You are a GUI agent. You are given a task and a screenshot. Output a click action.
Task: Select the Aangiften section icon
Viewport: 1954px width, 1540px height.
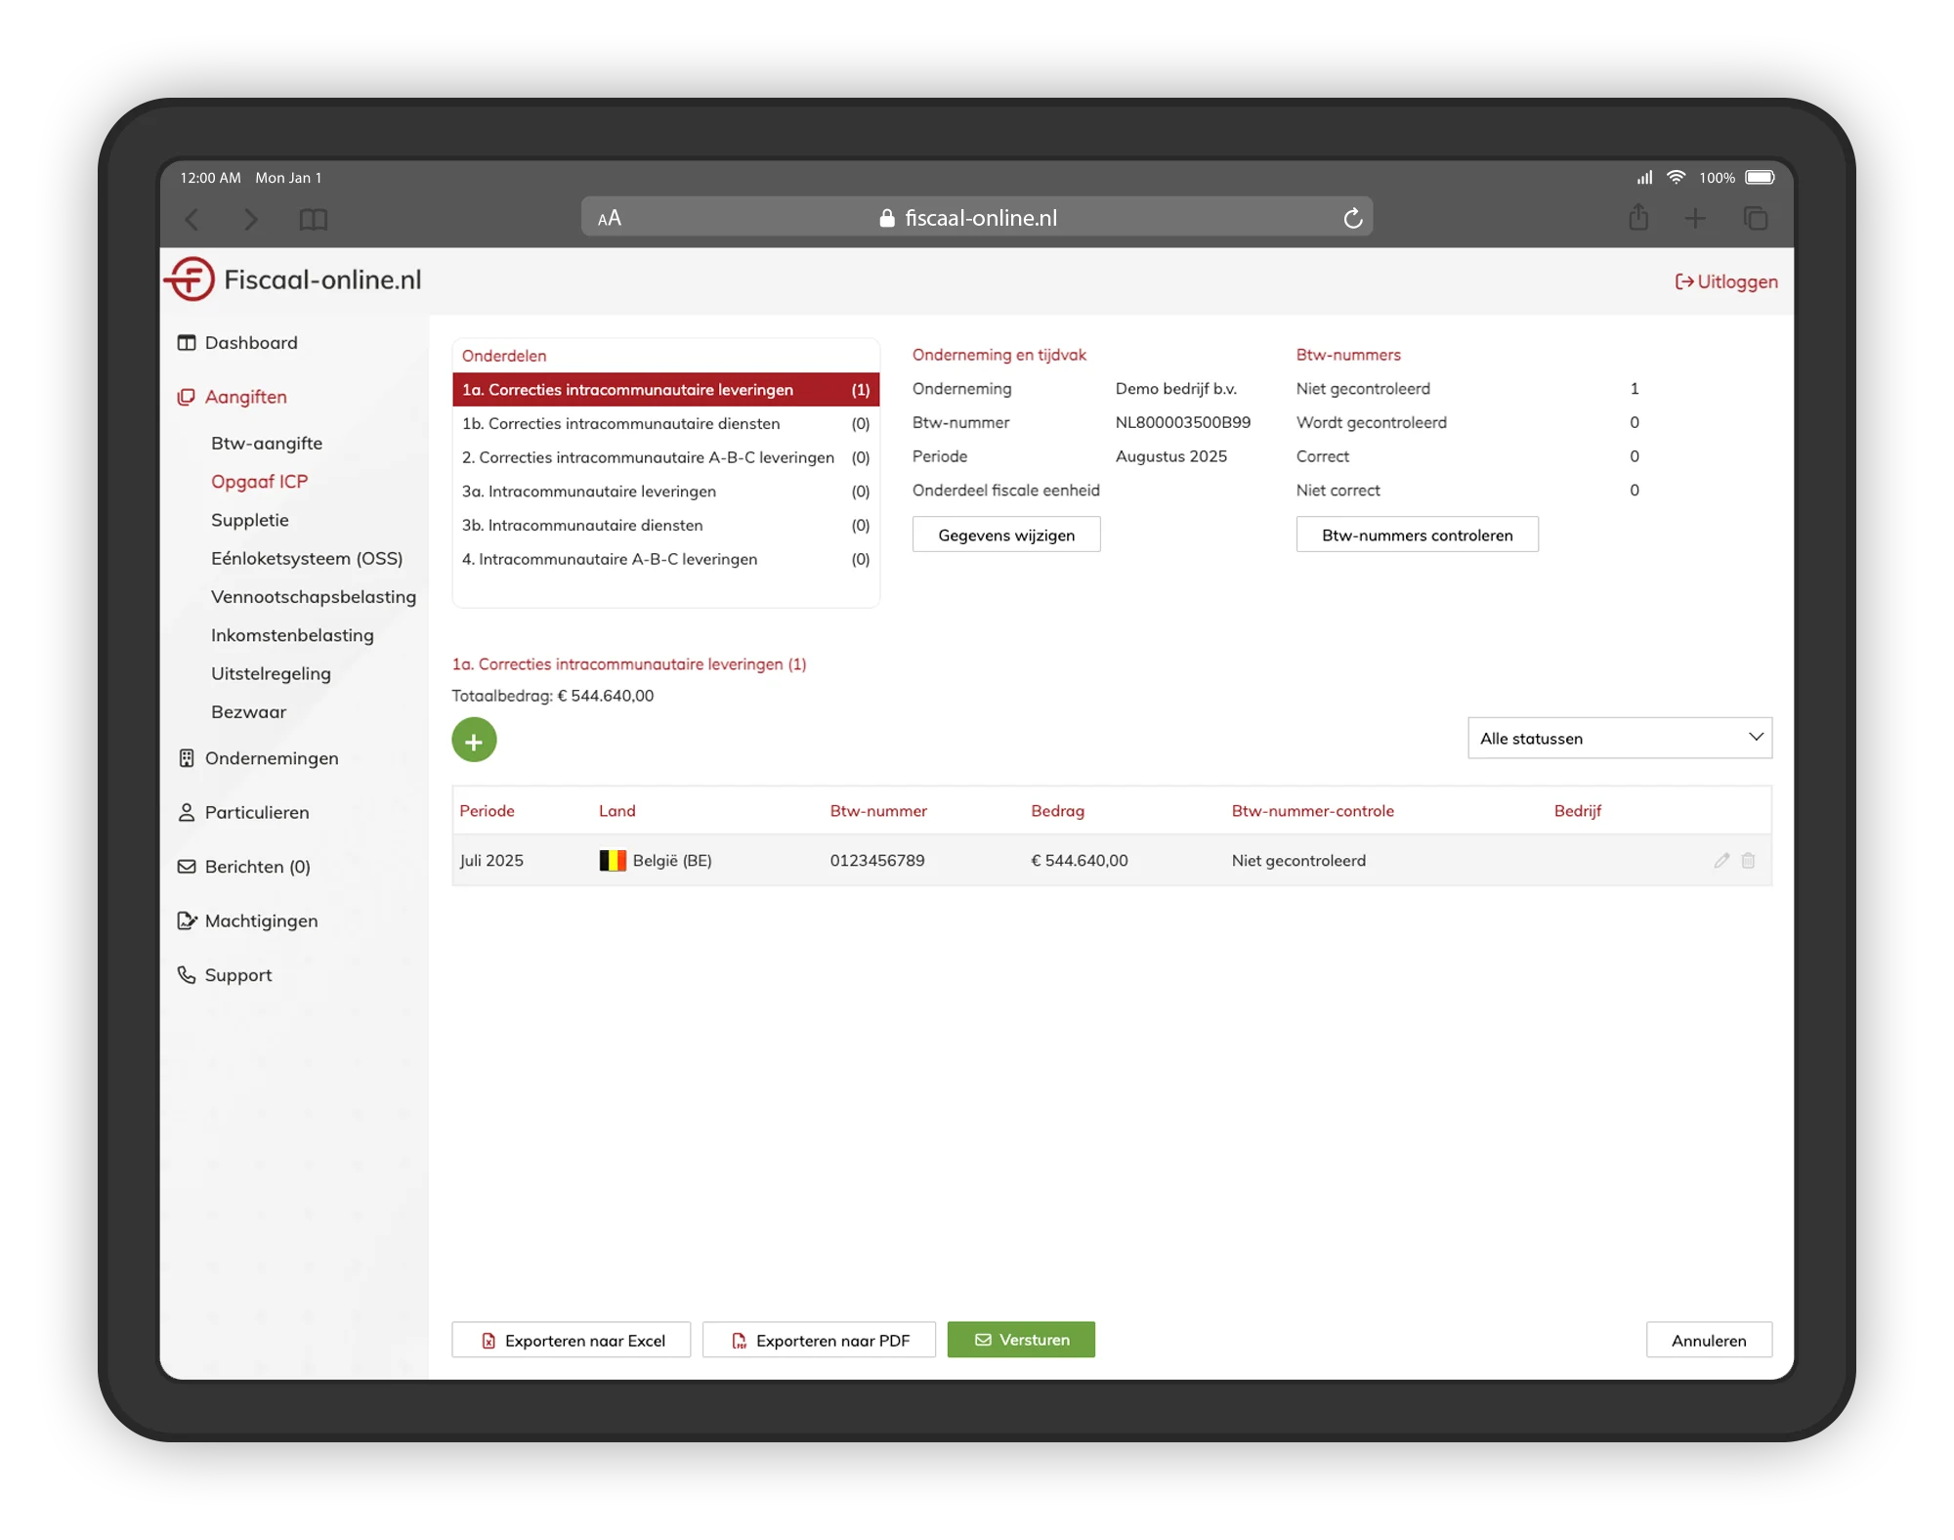point(186,397)
